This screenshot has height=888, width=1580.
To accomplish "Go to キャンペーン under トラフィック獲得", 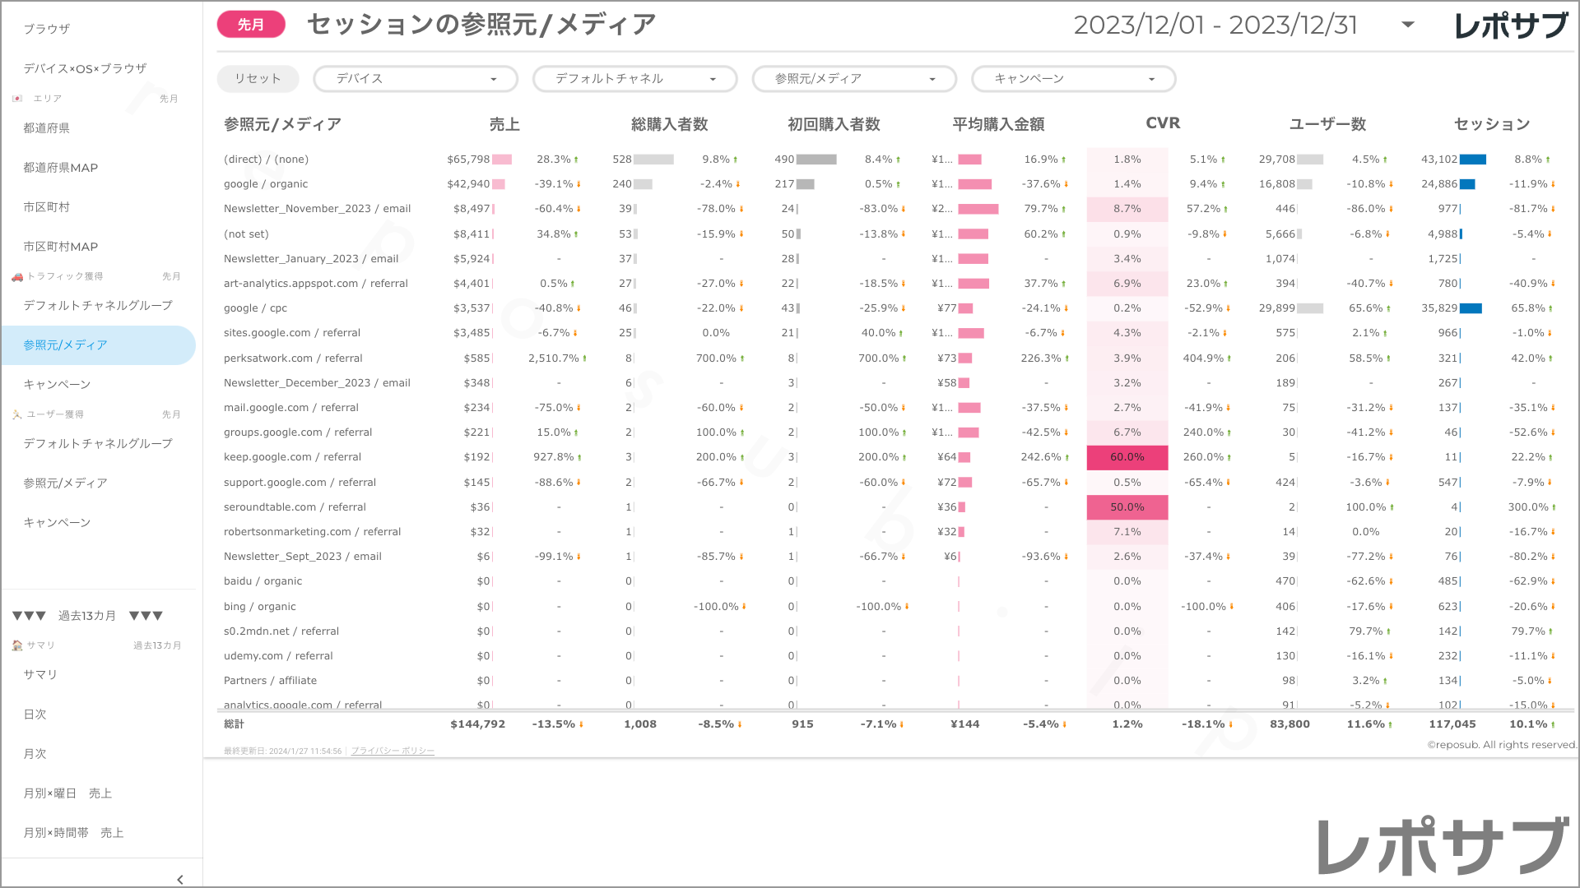I will pyautogui.click(x=57, y=385).
